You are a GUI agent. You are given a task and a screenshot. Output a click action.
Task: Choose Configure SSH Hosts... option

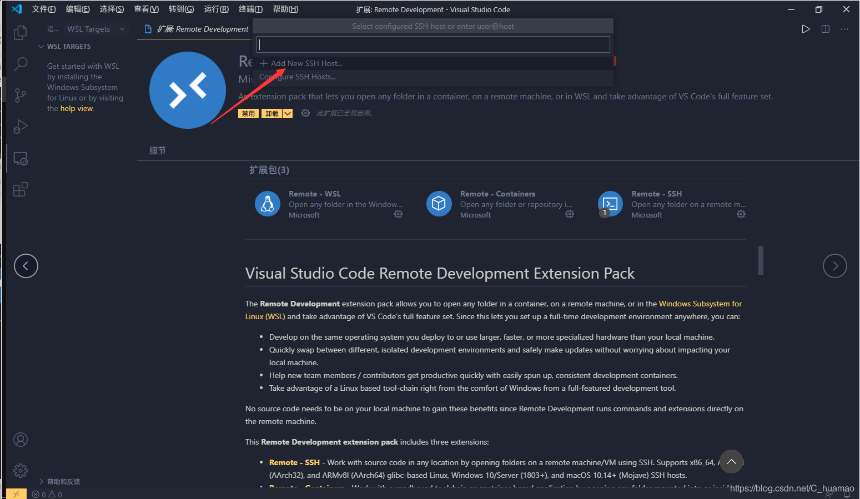coord(433,77)
